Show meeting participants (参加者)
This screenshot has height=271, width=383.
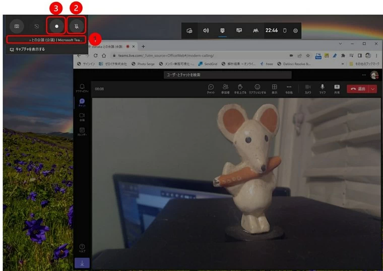225,89
